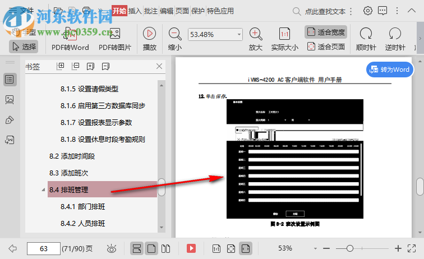The width and height of the screenshot is (424, 259).
Task: Enable two-page layout view
Action: (166, 248)
